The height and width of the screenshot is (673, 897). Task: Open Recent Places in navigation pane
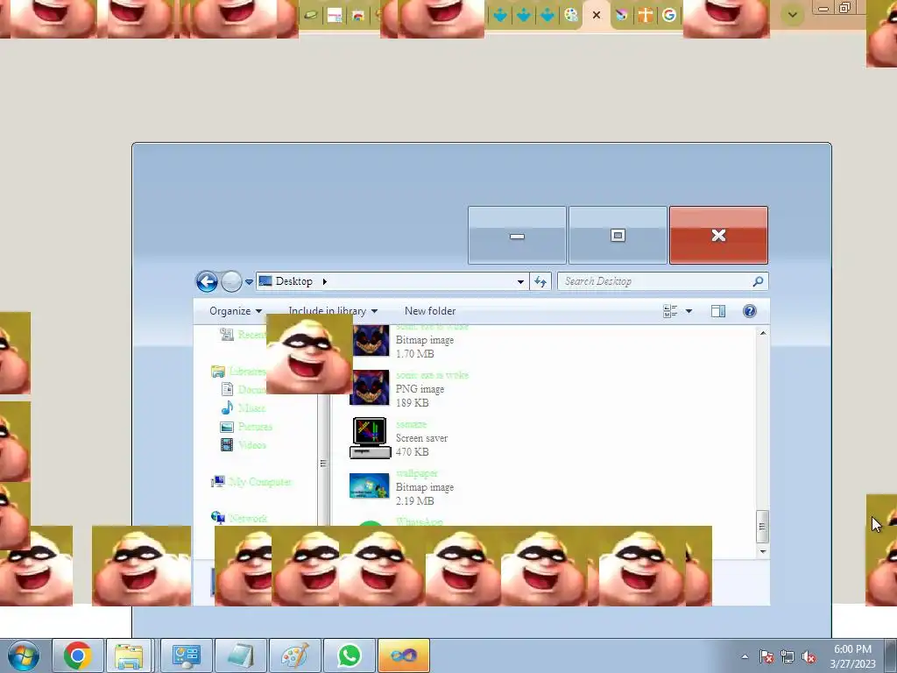click(x=244, y=334)
